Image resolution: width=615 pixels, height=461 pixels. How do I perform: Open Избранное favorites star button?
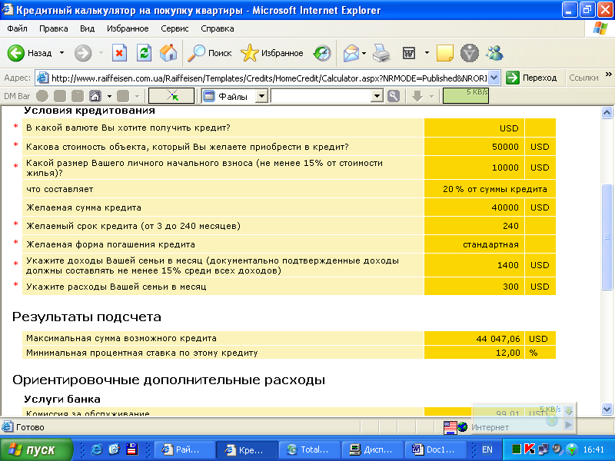(272, 53)
